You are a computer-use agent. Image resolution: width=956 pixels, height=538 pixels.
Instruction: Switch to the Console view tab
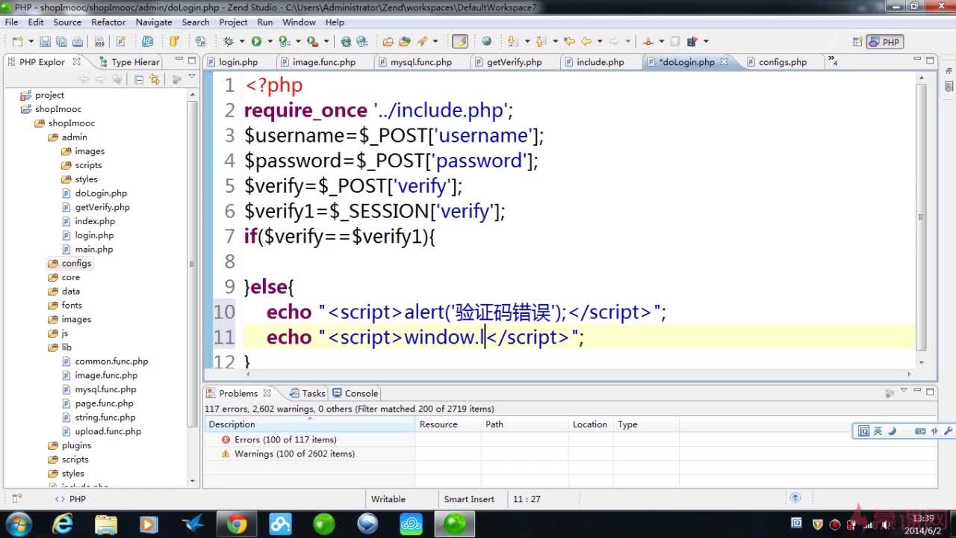[356, 393]
